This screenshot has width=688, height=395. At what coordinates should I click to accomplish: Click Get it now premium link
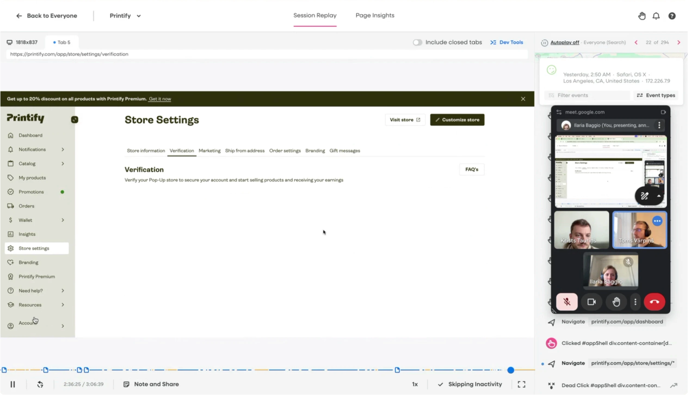(x=160, y=99)
